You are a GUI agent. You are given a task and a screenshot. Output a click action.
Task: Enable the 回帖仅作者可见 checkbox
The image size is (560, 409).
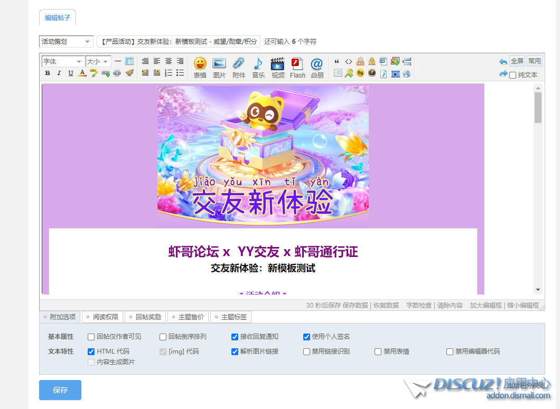[90, 337]
